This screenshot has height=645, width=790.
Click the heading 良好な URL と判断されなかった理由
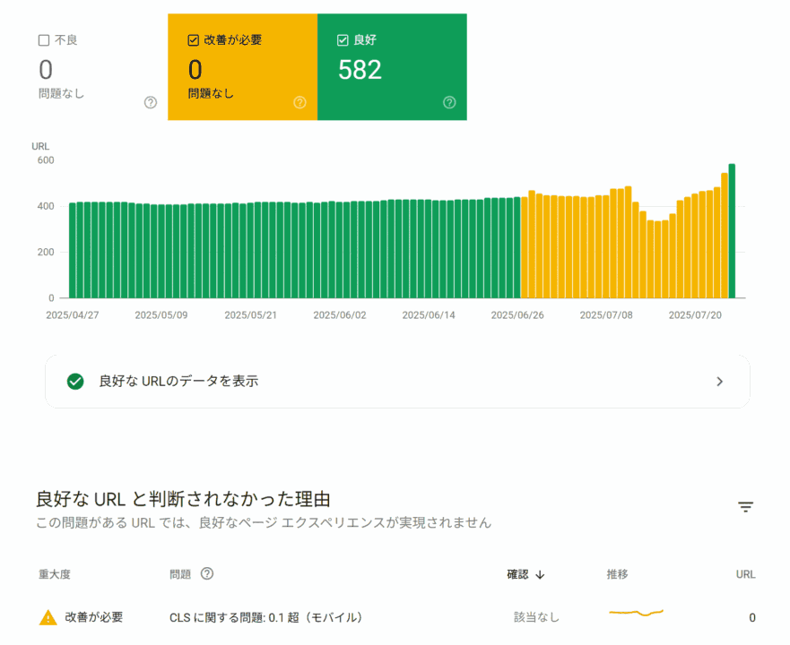coord(184,500)
